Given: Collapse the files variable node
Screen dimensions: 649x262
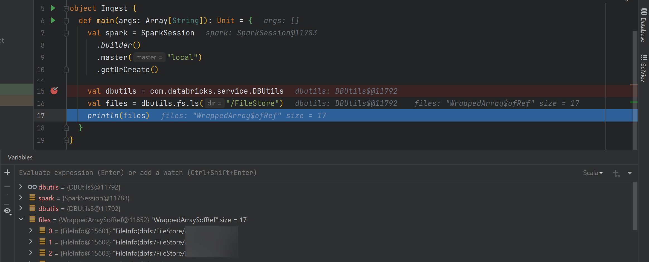Looking at the screenshot, I should click(x=21, y=219).
